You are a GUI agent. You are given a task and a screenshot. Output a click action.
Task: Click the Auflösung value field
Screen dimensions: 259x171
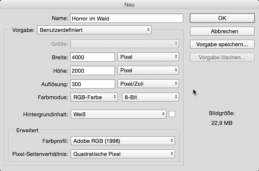[92, 84]
